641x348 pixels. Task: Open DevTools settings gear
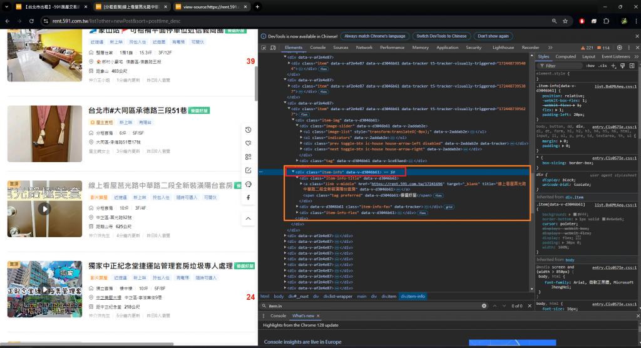coord(619,48)
